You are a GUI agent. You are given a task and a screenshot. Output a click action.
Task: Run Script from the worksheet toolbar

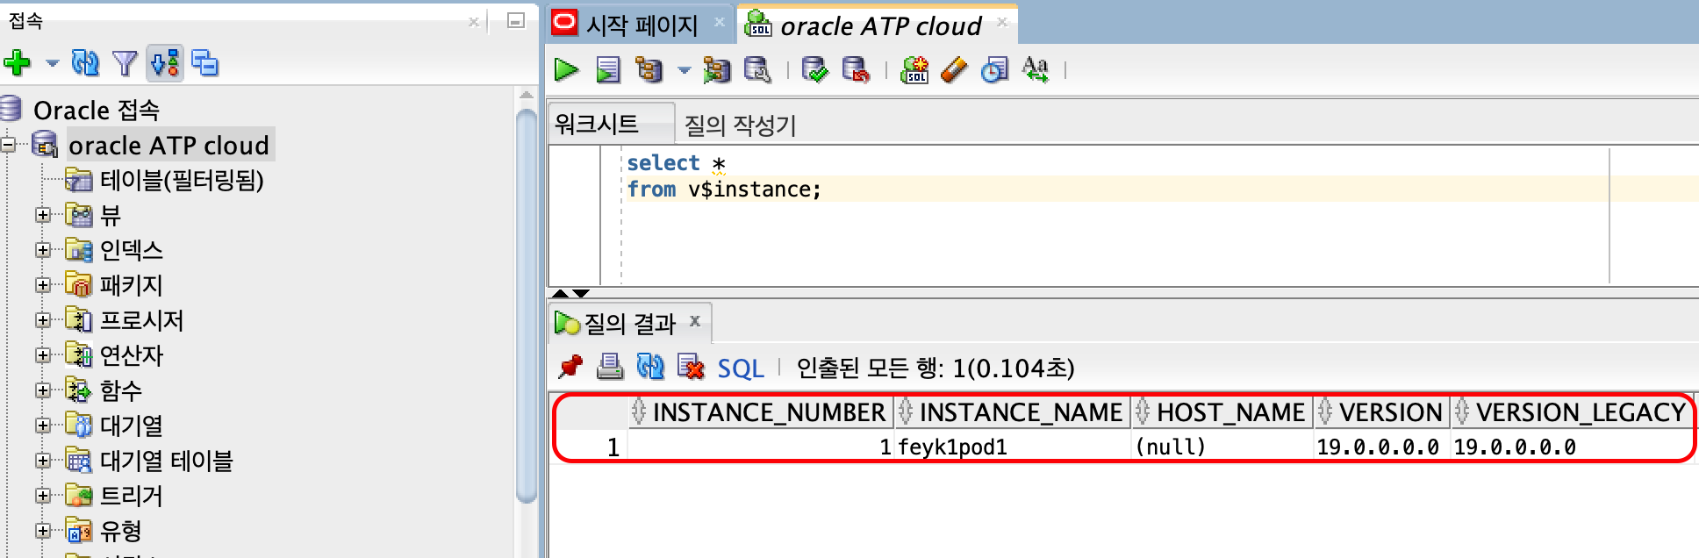click(x=608, y=69)
